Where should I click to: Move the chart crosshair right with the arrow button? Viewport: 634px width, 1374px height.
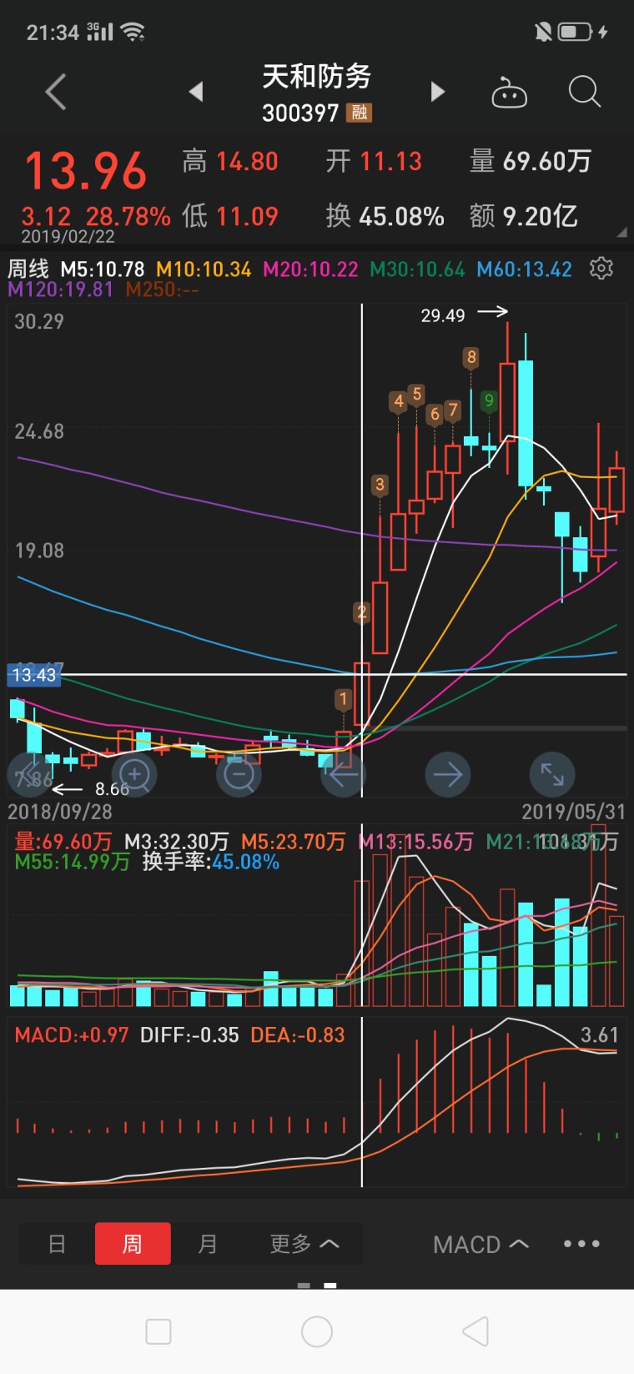[x=448, y=775]
